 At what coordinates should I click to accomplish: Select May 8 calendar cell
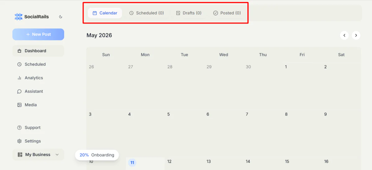coord(302,133)
